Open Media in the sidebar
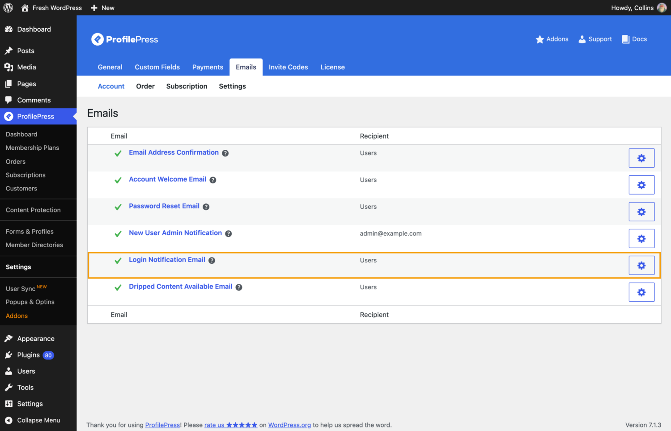Screen dimensions: 671x431 38,67
